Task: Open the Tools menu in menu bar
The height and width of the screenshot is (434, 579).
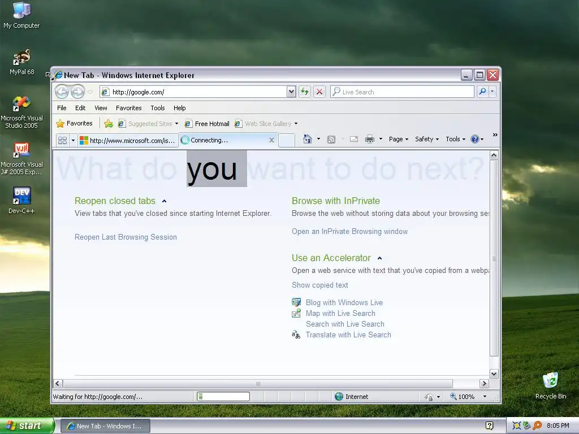Action: click(158, 108)
